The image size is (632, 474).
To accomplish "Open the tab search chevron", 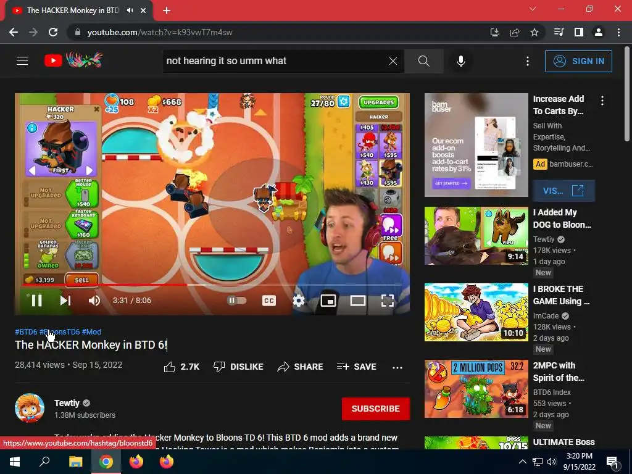I will click(x=533, y=9).
